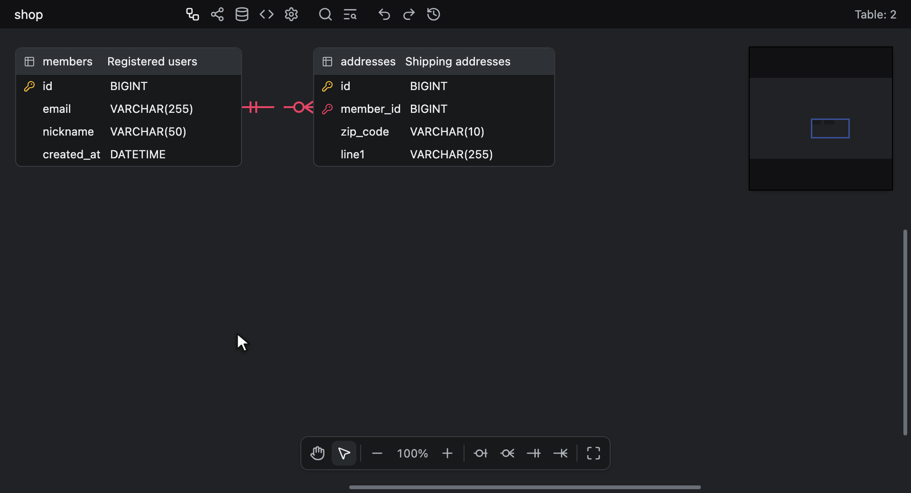911x493 pixels.
Task: Choose the exactly-one relationship tool
Action: point(534,453)
